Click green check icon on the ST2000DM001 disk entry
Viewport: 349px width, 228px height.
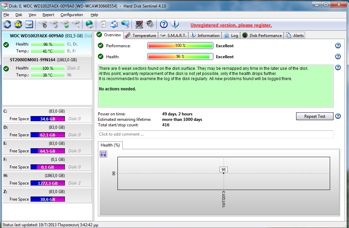coord(6,68)
